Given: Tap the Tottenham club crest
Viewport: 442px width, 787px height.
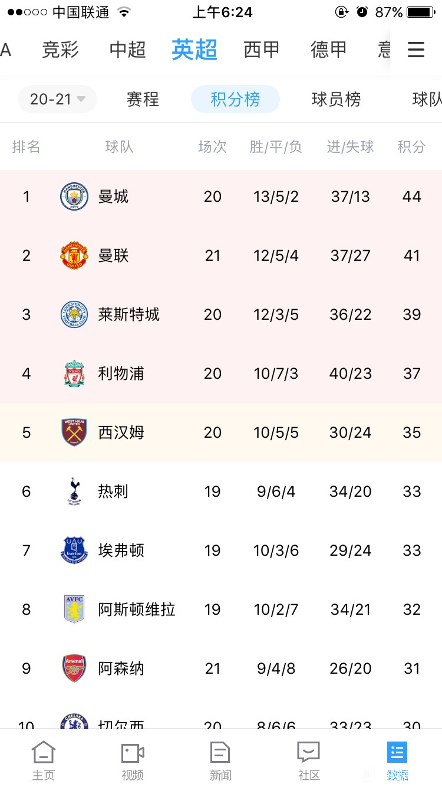Looking at the screenshot, I should pyautogui.click(x=74, y=491).
